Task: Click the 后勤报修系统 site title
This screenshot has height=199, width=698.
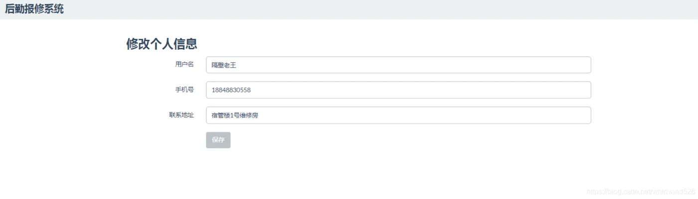Action: tap(34, 9)
